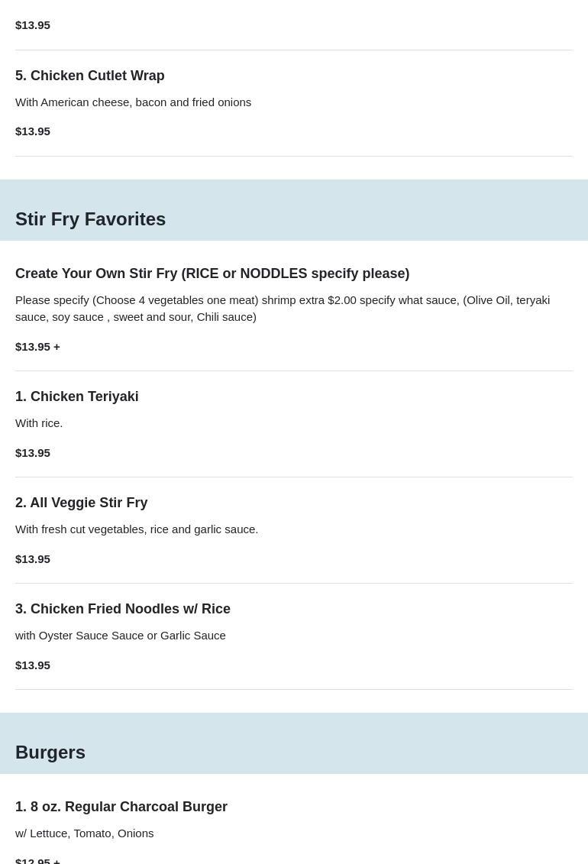The image size is (588, 864).
Task: Open Create Your Own Stir Fry item
Action: point(212,273)
